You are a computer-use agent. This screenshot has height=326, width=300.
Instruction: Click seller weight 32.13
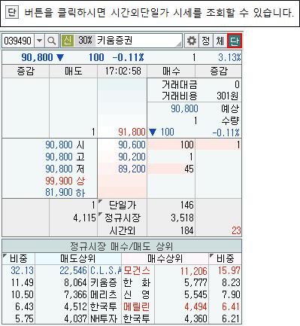coord(22,270)
